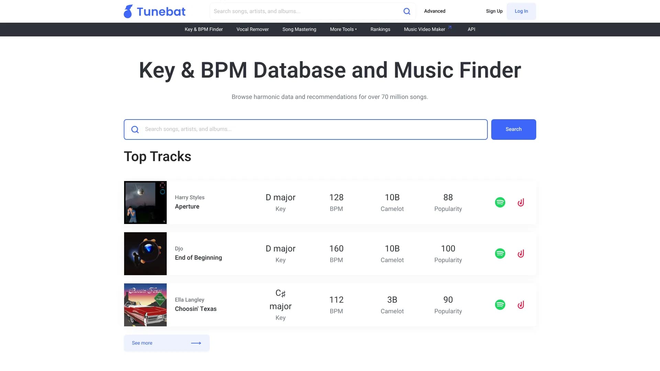Click the magnifier icon in main search box
Screen dimensions: 660x371
(135, 130)
